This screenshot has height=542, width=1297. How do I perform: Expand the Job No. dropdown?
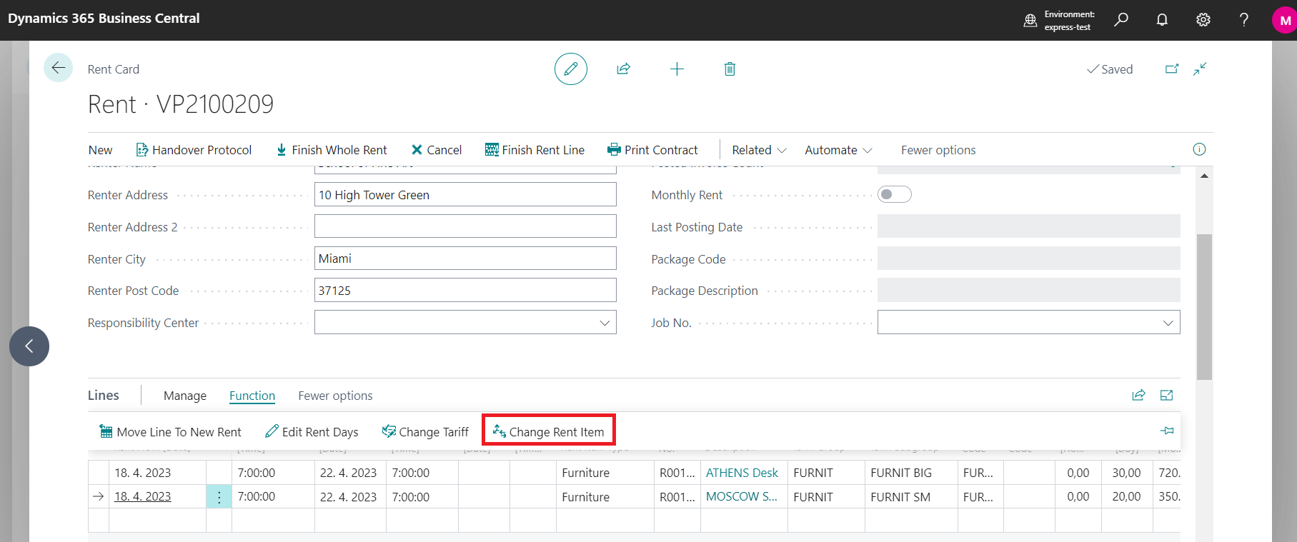[1168, 323]
